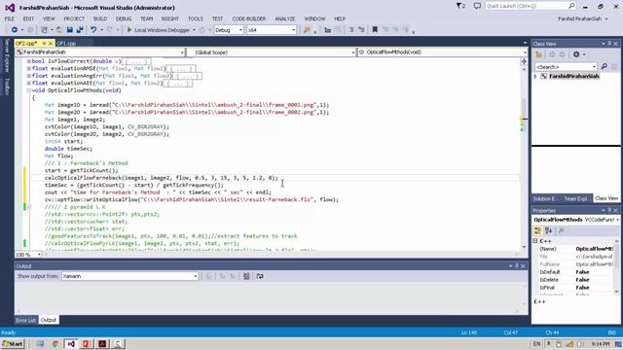The image size is (623, 350).
Task: Toggle bookmark toolbar icon
Action: [374, 30]
